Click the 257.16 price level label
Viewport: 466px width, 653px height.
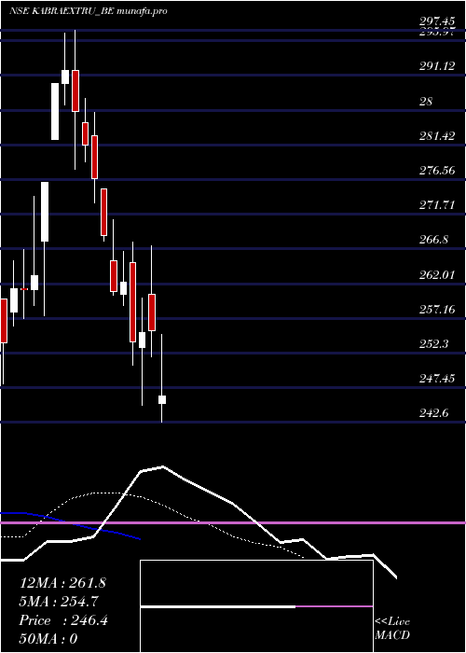437,310
